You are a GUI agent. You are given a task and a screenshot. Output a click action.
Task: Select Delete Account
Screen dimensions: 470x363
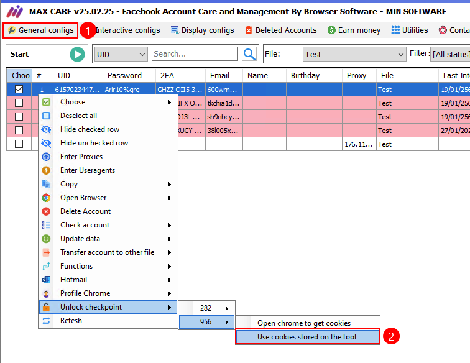click(108, 211)
